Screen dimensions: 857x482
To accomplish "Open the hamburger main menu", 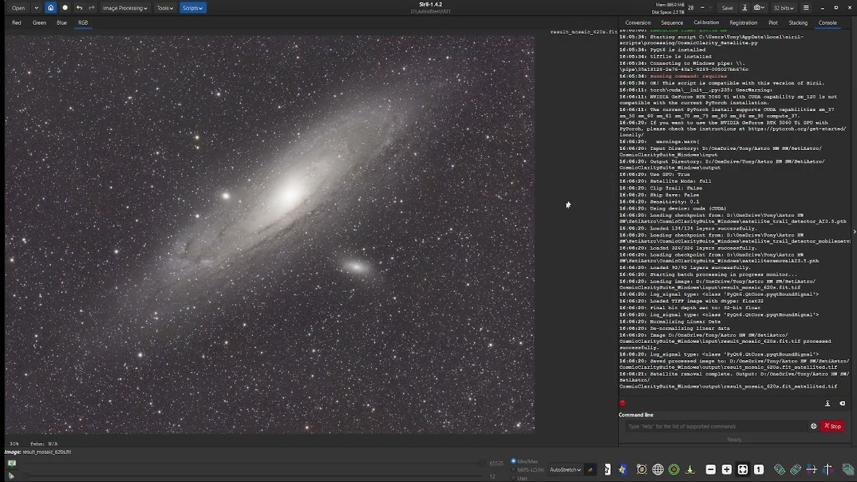I will point(805,8).
